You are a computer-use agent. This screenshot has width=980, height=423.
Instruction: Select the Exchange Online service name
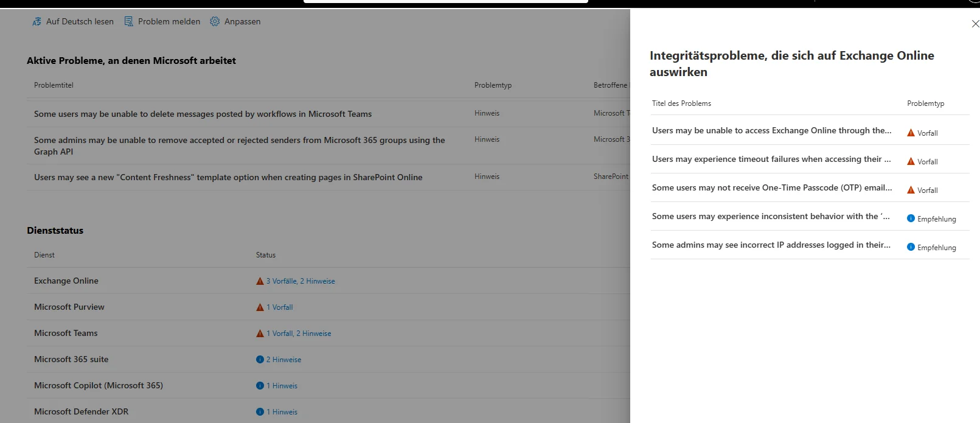[x=66, y=281]
